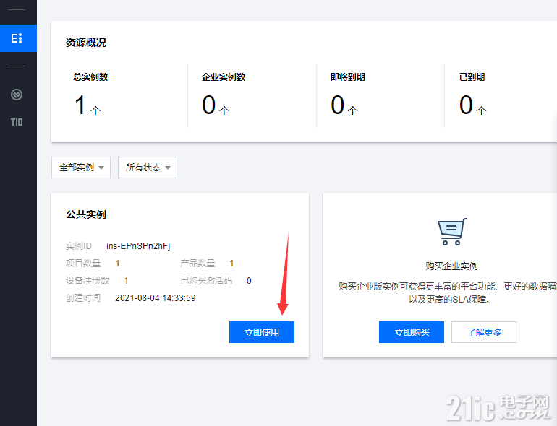Click the 创建时间 label

pyautogui.click(x=83, y=298)
